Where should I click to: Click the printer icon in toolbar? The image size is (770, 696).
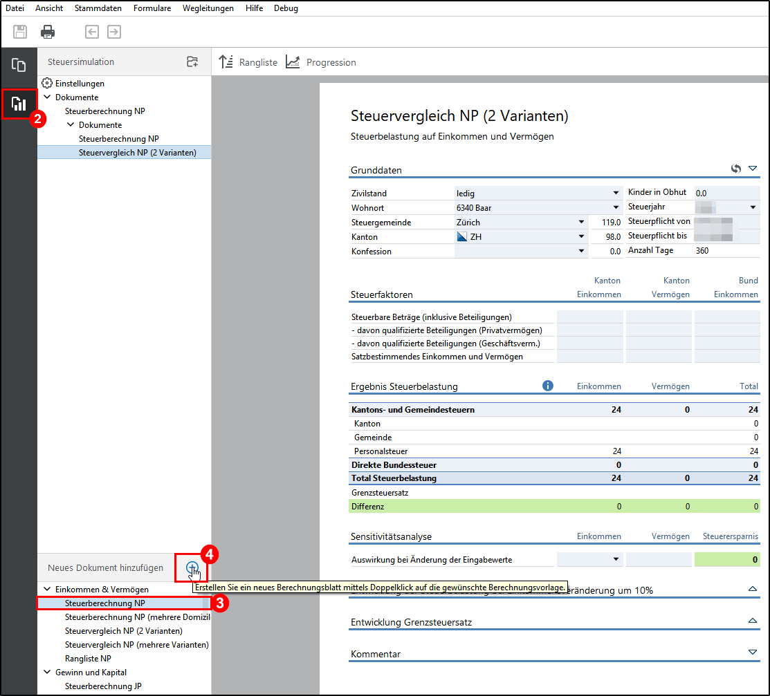pyautogui.click(x=48, y=32)
